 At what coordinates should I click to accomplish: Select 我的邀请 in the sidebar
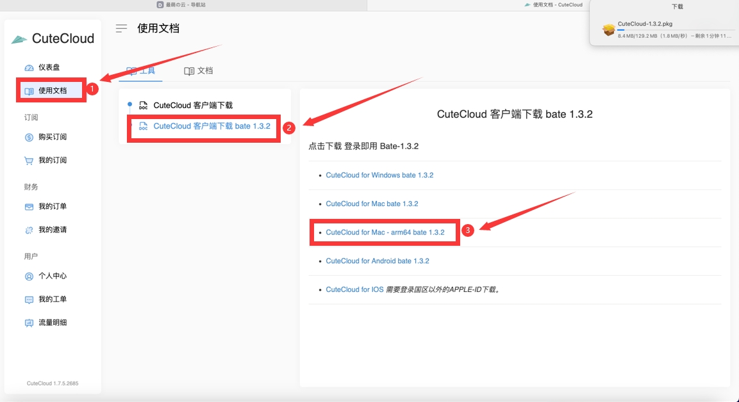(52, 230)
